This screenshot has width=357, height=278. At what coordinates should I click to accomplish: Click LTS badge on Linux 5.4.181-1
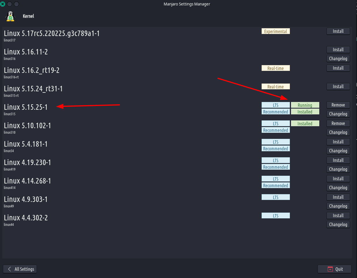tap(276, 142)
